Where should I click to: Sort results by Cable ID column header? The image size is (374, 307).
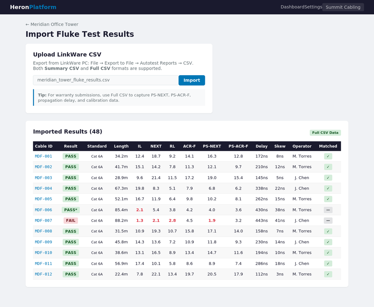pos(44,146)
